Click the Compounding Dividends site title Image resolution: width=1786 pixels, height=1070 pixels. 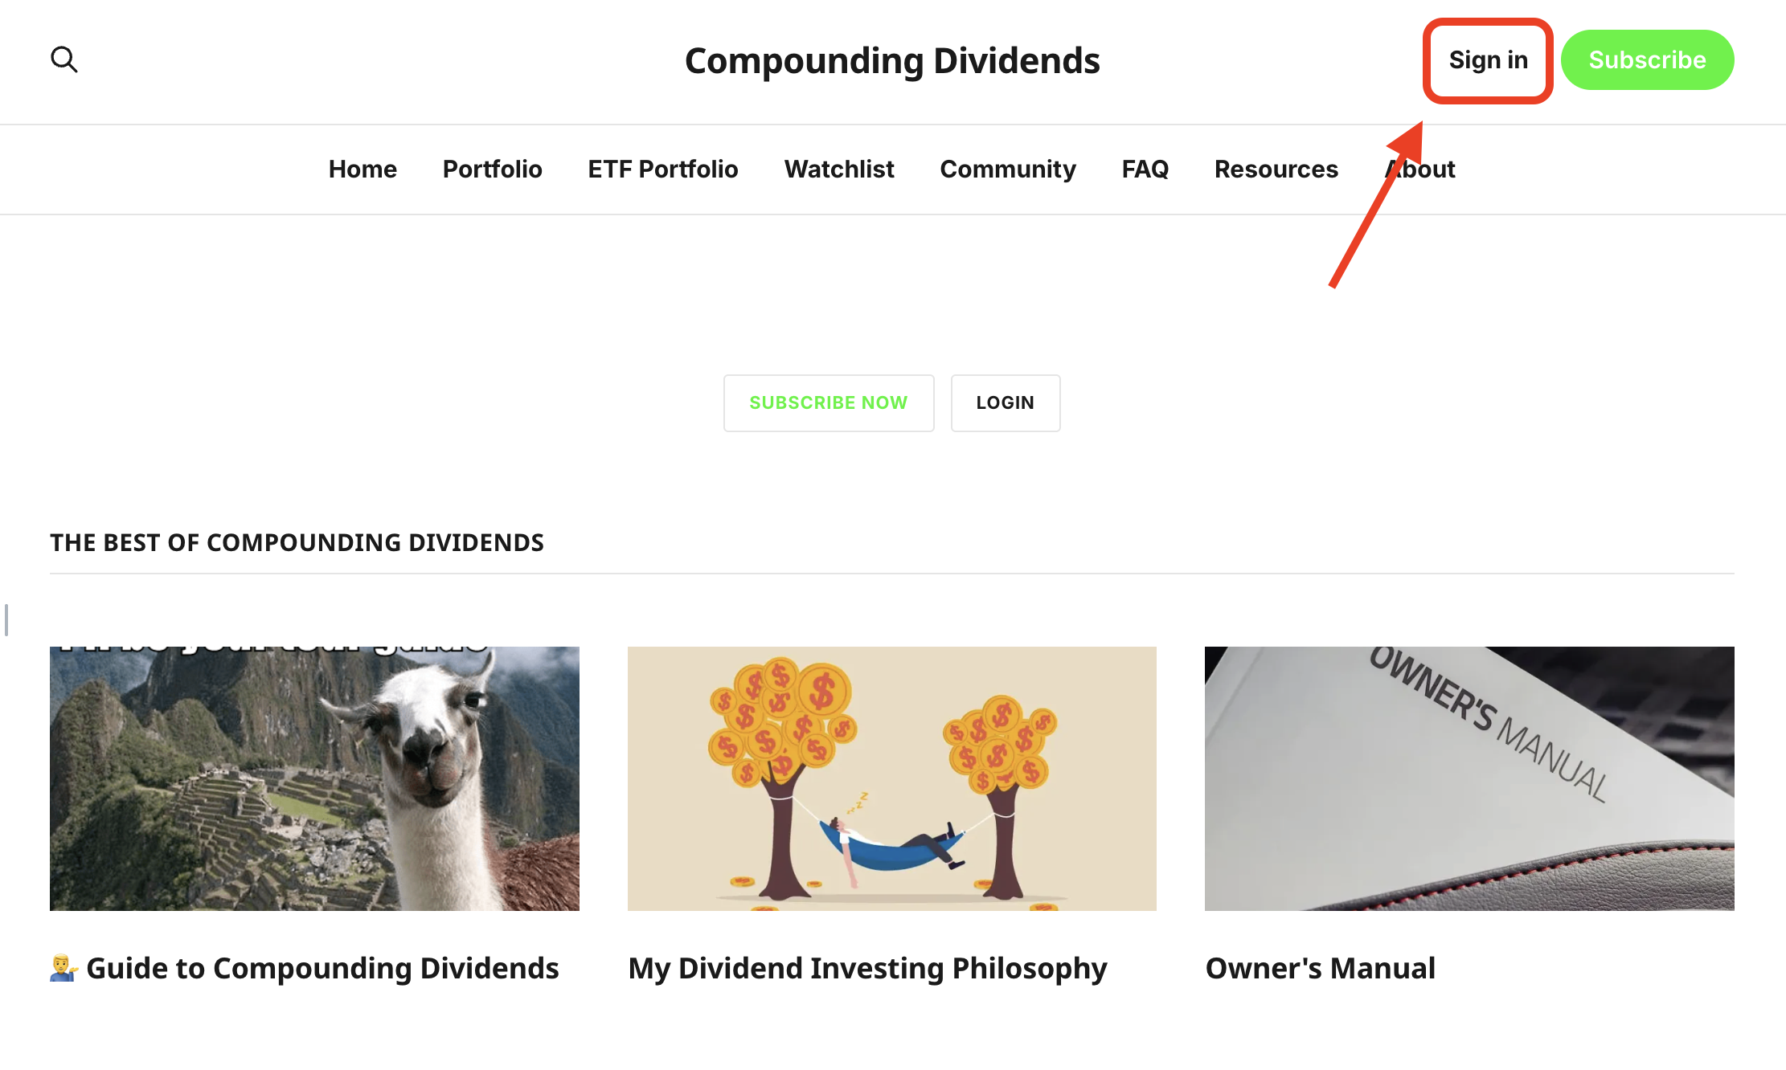892,61
